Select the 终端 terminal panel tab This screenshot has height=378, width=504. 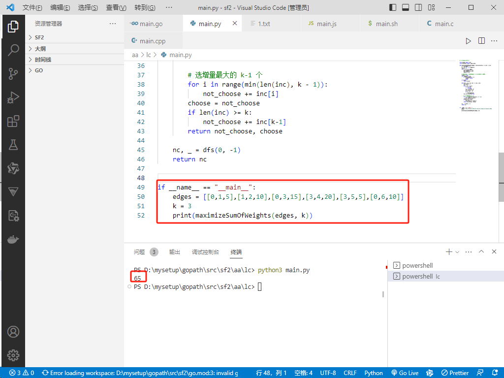click(x=236, y=252)
